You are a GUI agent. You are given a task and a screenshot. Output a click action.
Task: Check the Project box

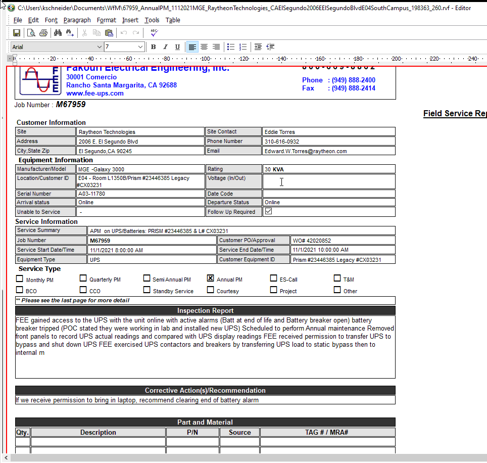[x=273, y=290]
